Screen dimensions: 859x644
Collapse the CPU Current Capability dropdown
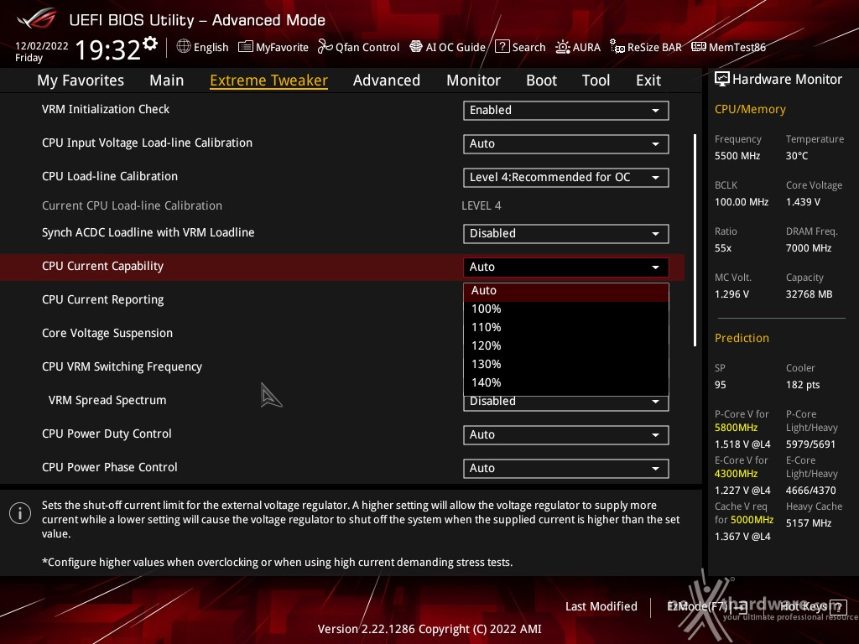[x=566, y=267]
